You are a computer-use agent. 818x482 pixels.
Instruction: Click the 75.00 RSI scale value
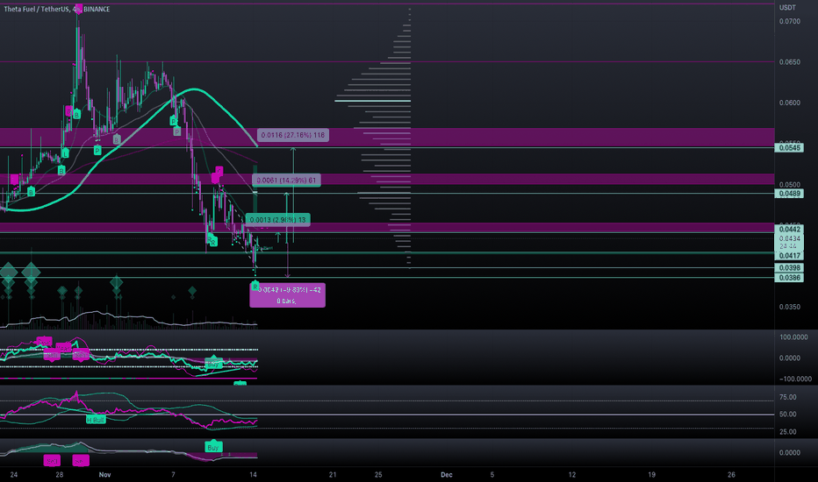click(x=788, y=397)
